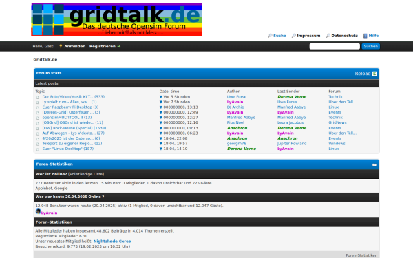Click blue arrow beside Vor 5 Stunden
413x258 pixels.
click(161, 97)
